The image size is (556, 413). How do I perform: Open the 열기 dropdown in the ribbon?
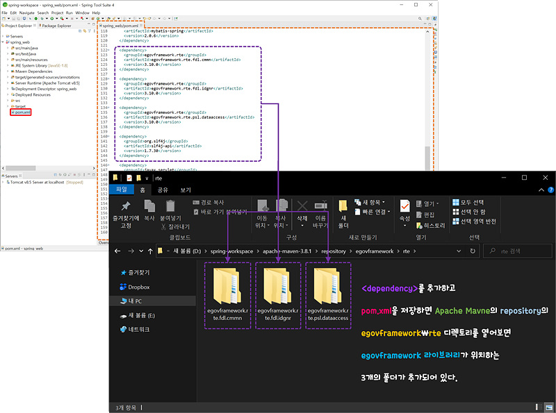pos(427,203)
